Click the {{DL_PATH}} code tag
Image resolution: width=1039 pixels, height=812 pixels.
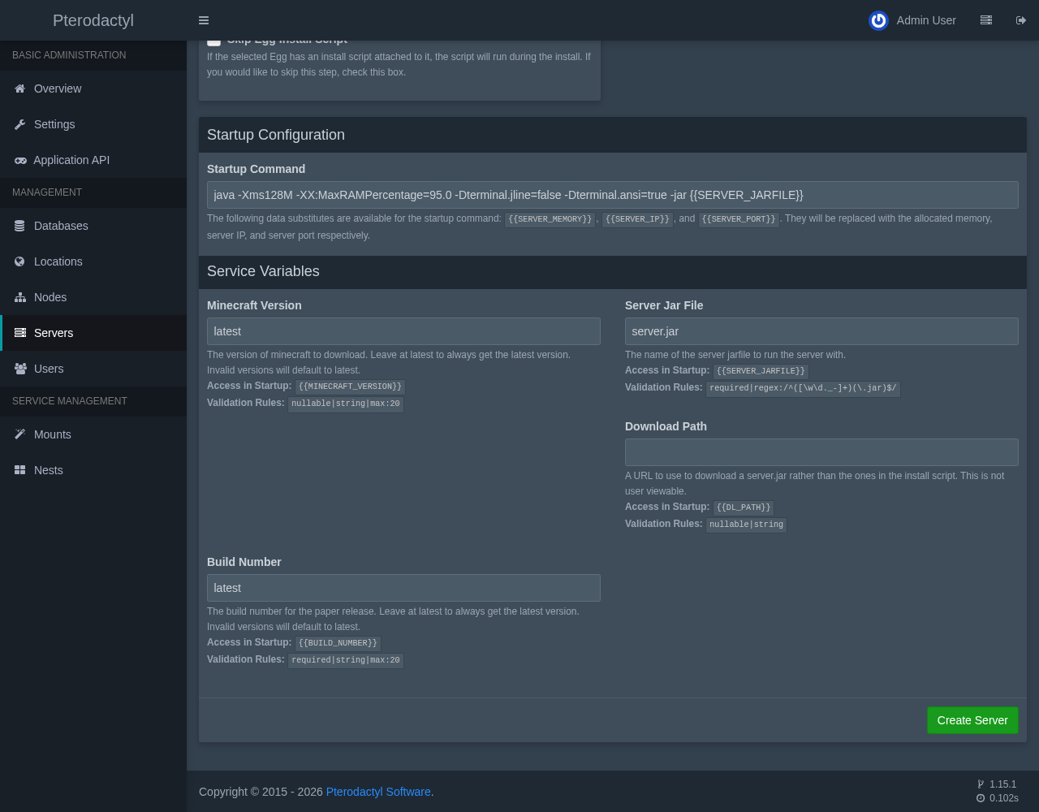[x=743, y=508]
